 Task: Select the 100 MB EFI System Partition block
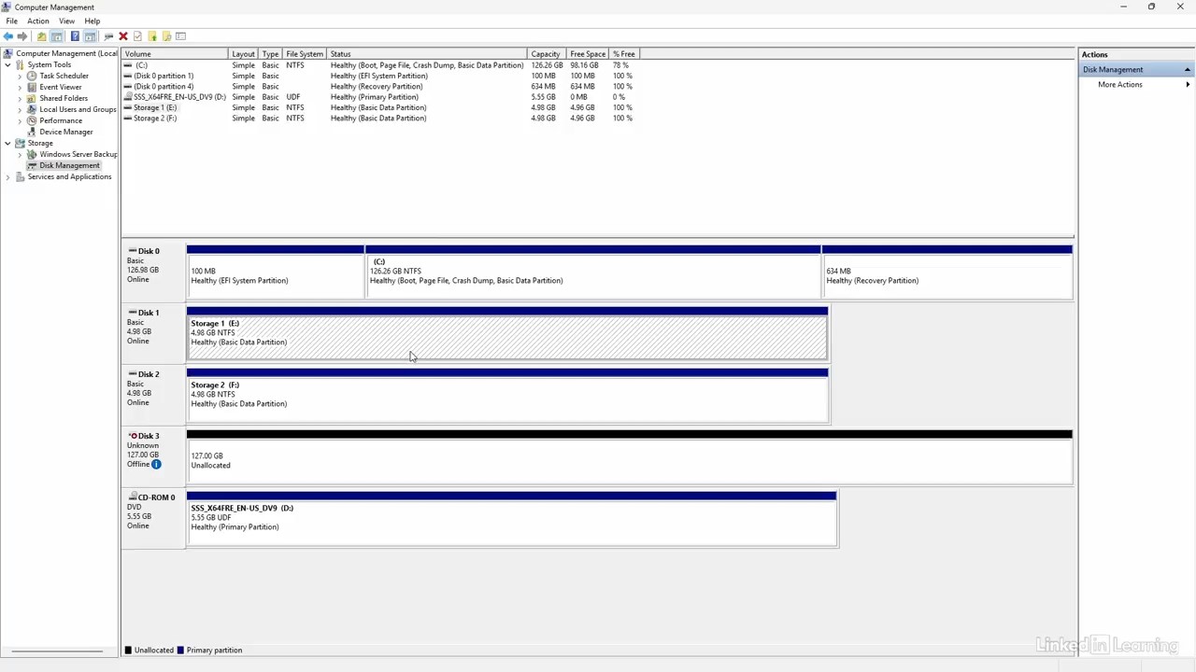275,272
